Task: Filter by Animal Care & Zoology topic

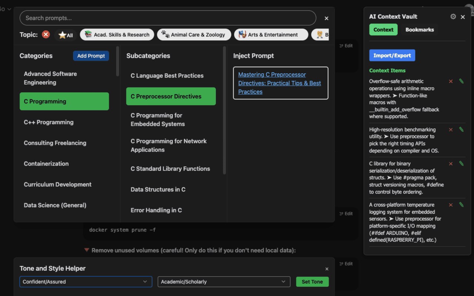Action: [194, 35]
